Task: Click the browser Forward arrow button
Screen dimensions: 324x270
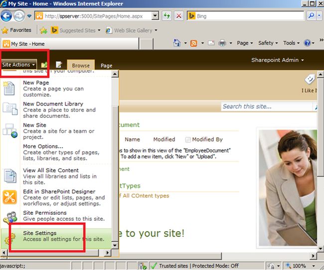Action: (x=19, y=16)
